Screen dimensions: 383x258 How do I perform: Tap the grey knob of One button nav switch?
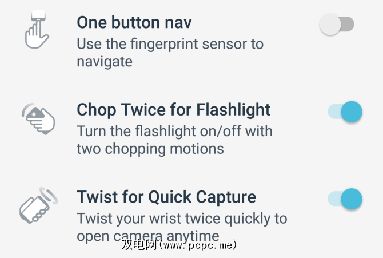(330, 25)
